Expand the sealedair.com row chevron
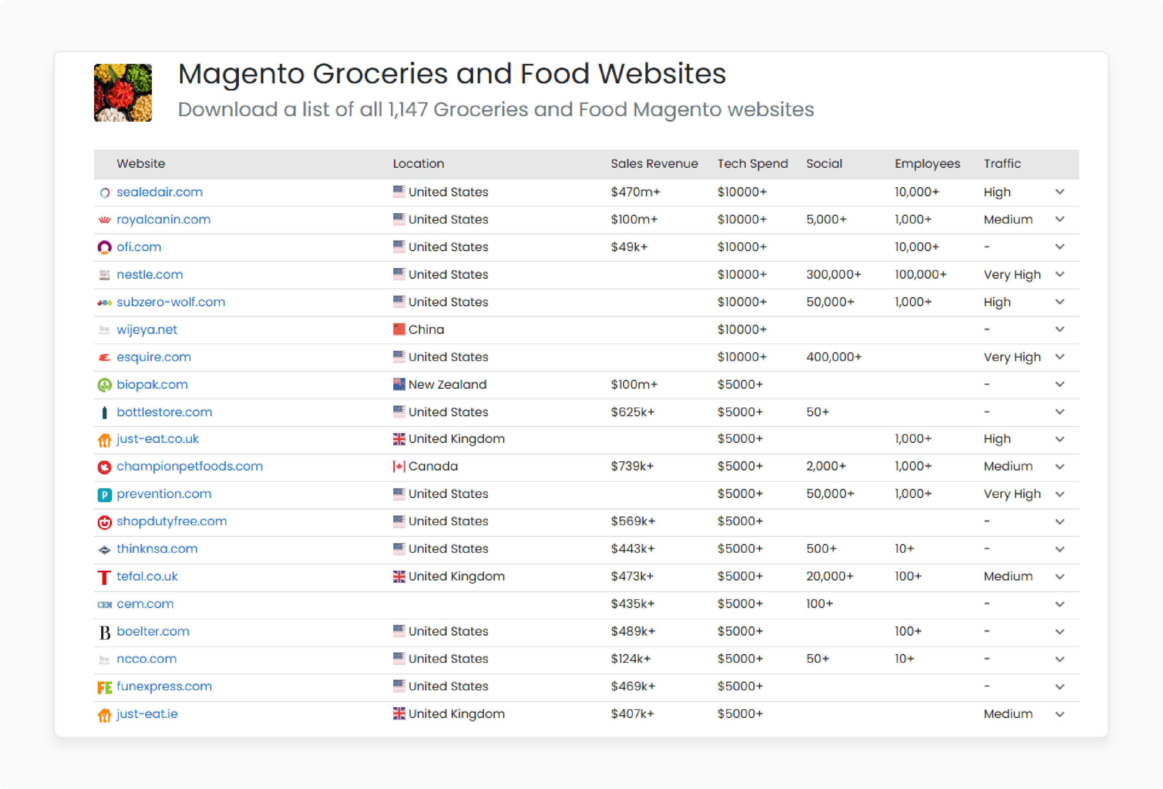1163x789 pixels. (x=1060, y=192)
